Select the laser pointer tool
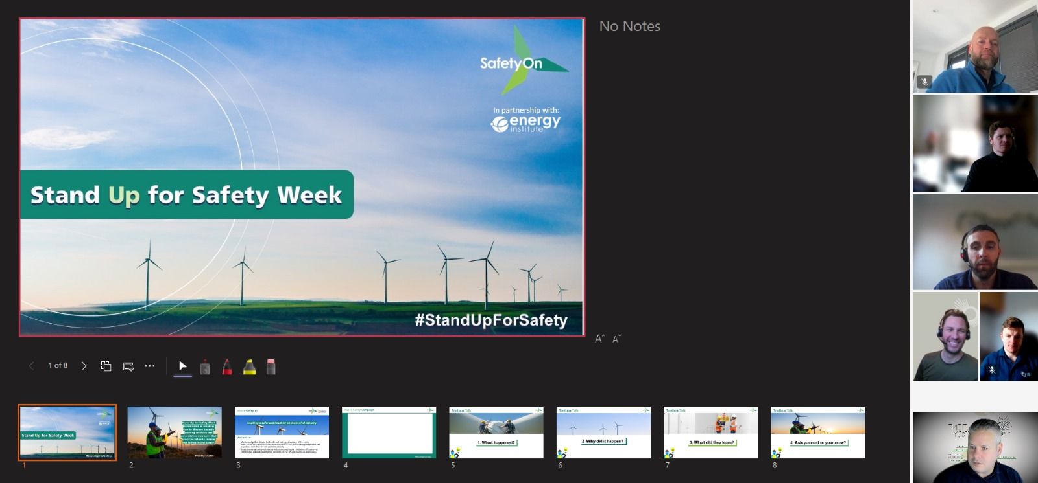The width and height of the screenshot is (1038, 483). click(x=205, y=367)
